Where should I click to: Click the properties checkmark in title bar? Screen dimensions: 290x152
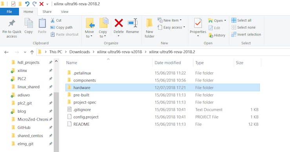coord(13,4)
